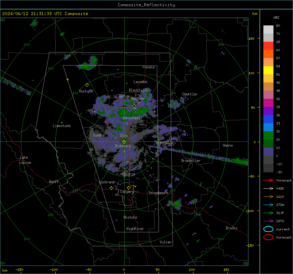This screenshot has height=274, width=293.
Task: Click the asterisk marker above Limestone
Action: point(62,123)
